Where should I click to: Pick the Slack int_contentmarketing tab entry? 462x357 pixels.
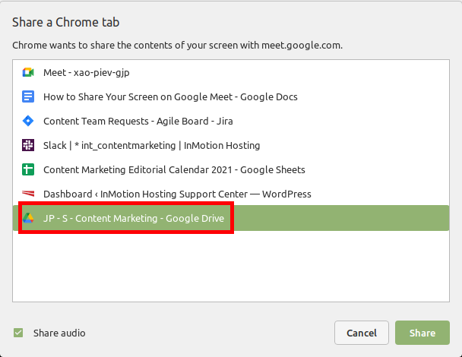[x=151, y=145]
